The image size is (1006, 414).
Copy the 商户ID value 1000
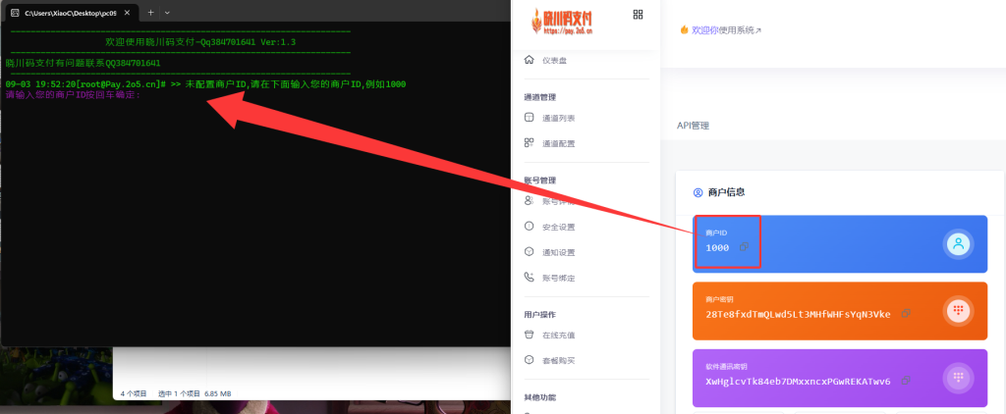[x=744, y=246]
